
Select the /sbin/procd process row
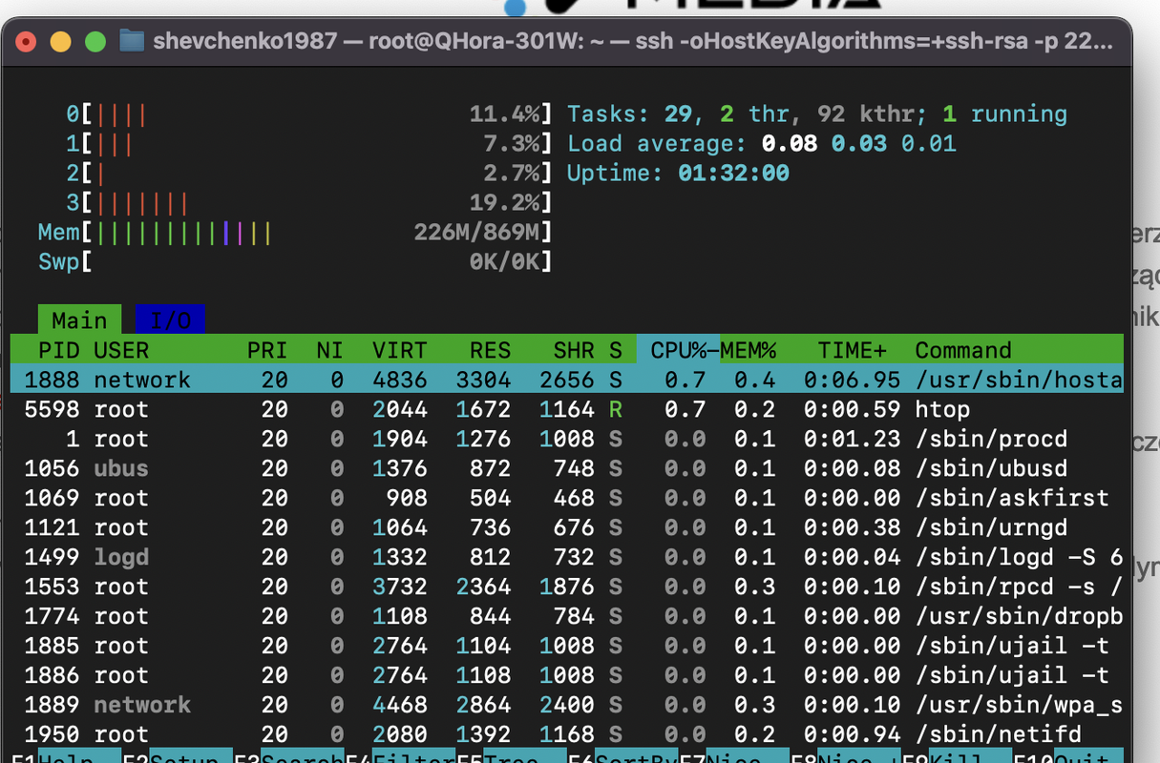pos(567,439)
